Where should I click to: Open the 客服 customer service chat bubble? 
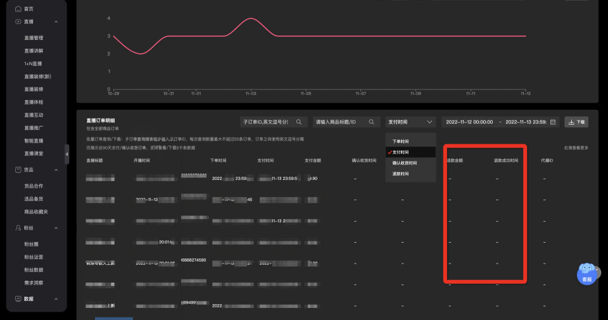(586, 272)
